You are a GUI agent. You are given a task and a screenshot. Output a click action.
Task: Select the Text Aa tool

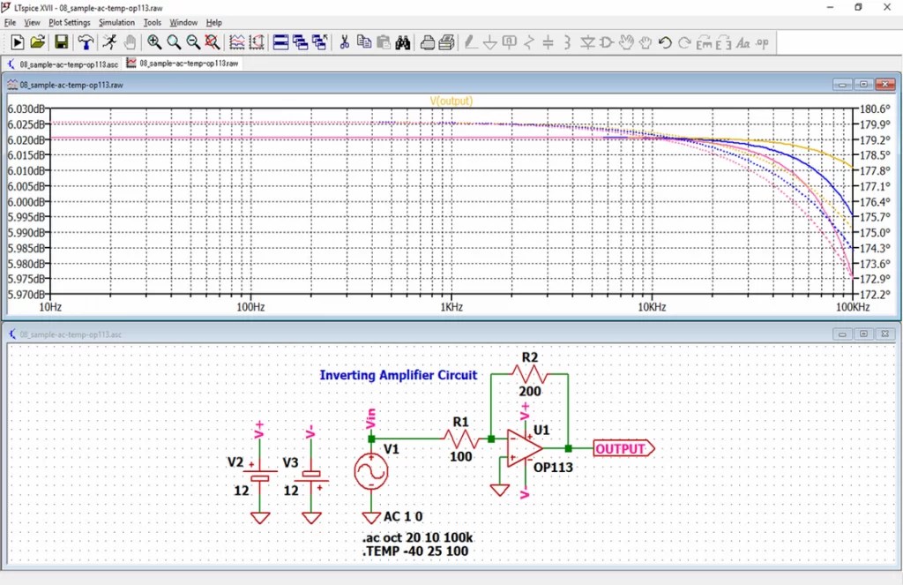tap(743, 42)
